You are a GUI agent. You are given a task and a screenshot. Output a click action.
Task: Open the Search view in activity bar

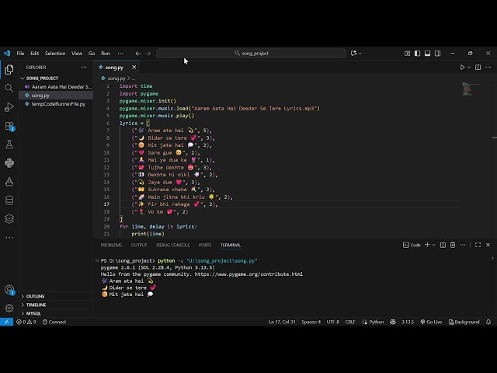(9, 88)
